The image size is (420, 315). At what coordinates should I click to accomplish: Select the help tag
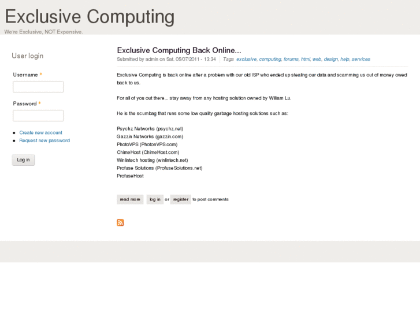(x=345, y=59)
